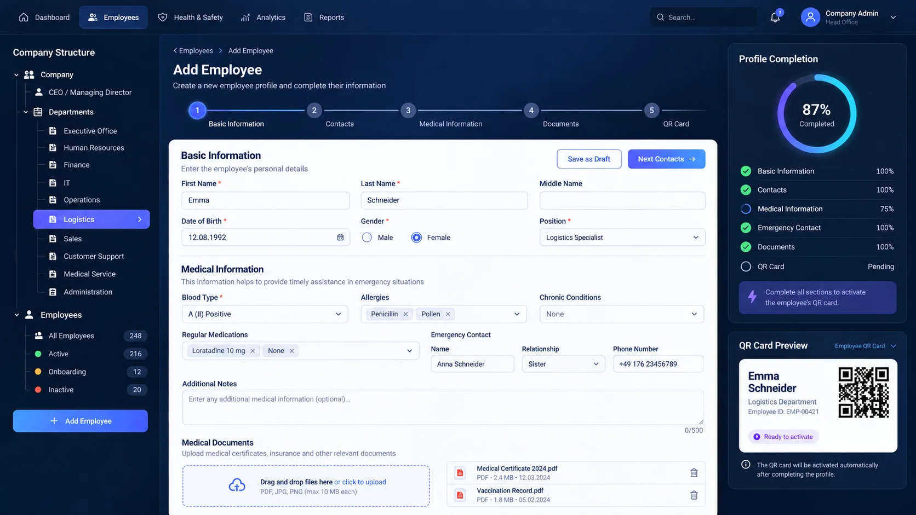The width and height of the screenshot is (916, 515).
Task: Click the Additional Notes text area
Action: [443, 407]
